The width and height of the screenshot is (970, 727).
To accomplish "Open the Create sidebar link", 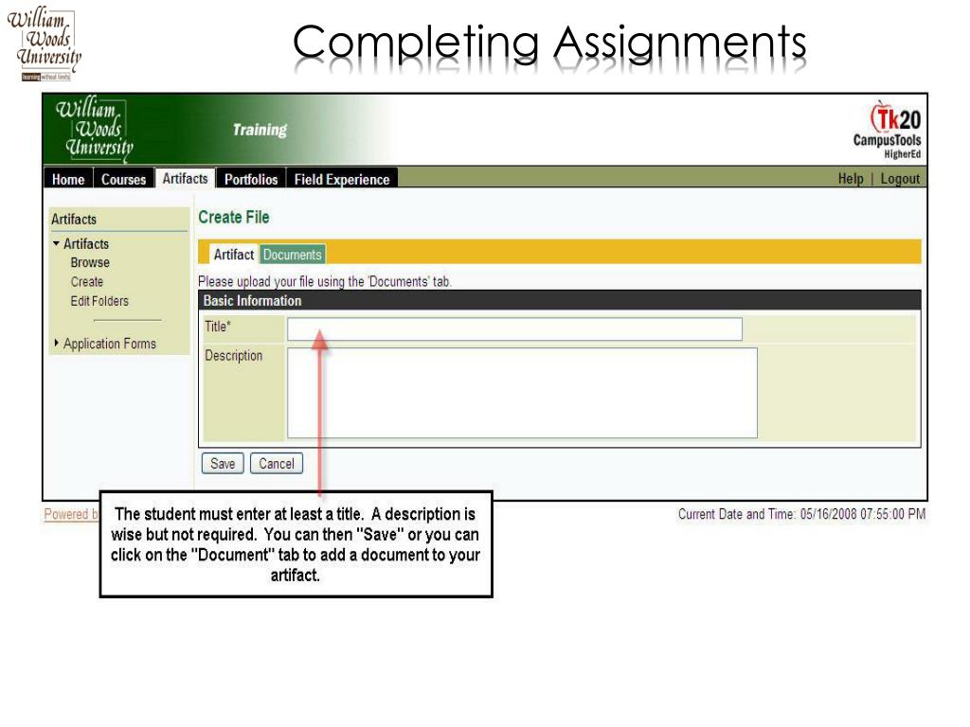I will pyautogui.click(x=86, y=281).
